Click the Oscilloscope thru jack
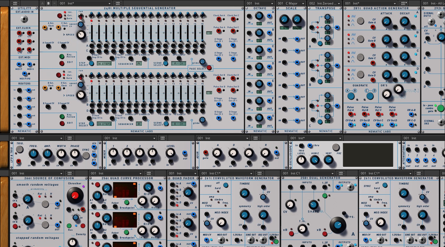 310,145
